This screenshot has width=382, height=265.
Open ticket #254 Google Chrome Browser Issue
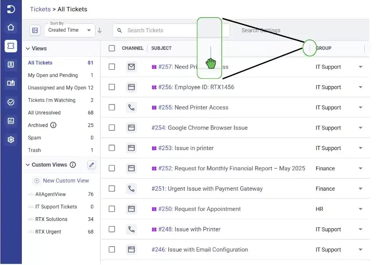(199, 128)
